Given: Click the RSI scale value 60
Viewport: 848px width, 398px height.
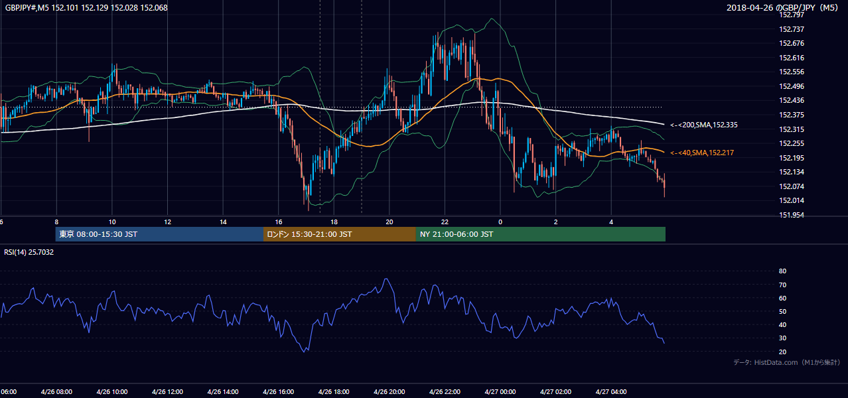Looking at the screenshot, I should [x=783, y=298].
